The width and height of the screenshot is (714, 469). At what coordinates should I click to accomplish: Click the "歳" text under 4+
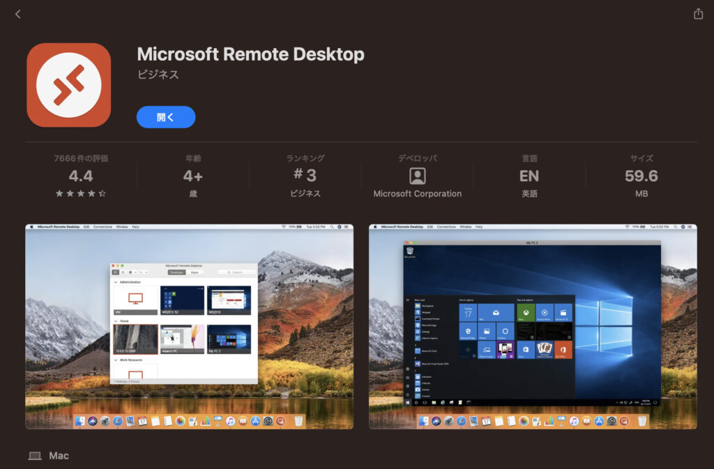pos(193,194)
